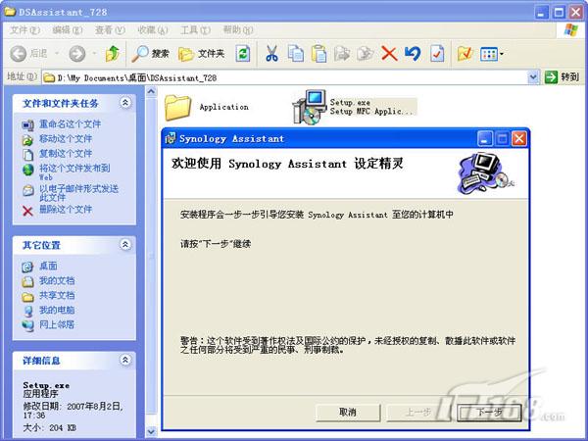Viewport: 588px width, 441px height.
Task: Toggle the 文件夹 folders pane button
Action: (x=201, y=54)
